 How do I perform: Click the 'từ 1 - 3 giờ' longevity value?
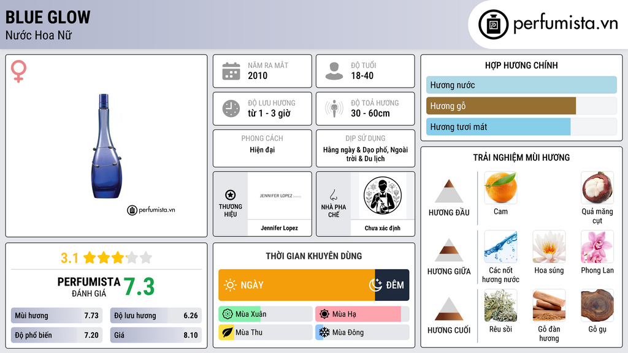[269, 113]
